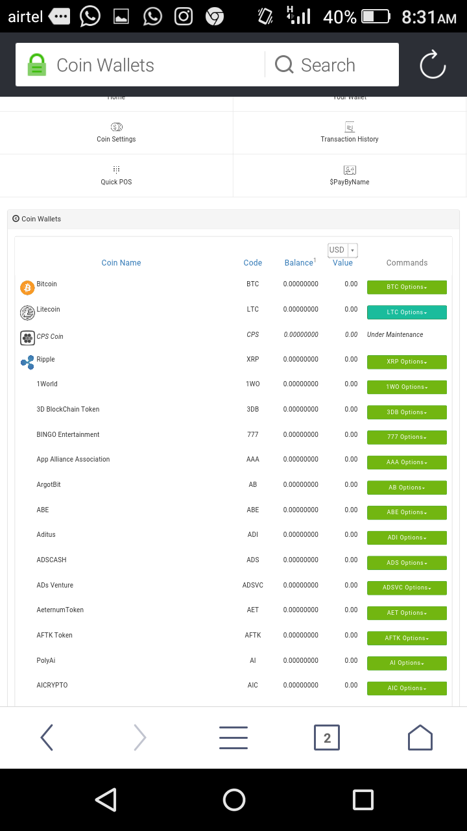Open the tabs counter showing 2
Screen dimensions: 467x831
point(327,738)
